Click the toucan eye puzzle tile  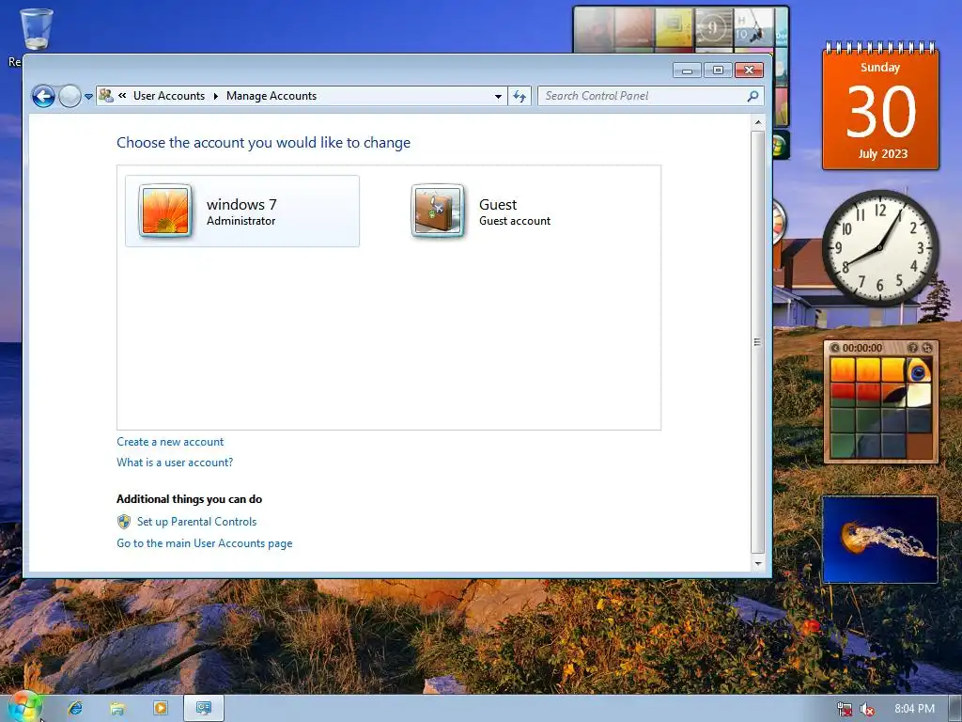tap(919, 370)
